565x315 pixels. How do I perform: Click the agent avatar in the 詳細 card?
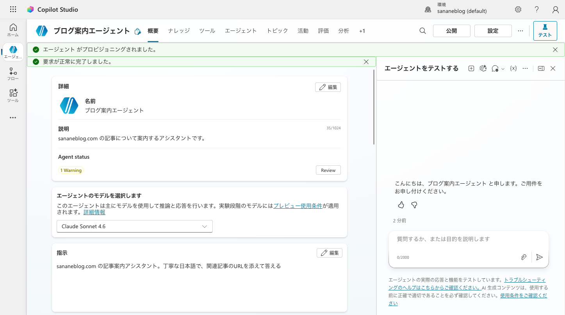[x=69, y=106]
